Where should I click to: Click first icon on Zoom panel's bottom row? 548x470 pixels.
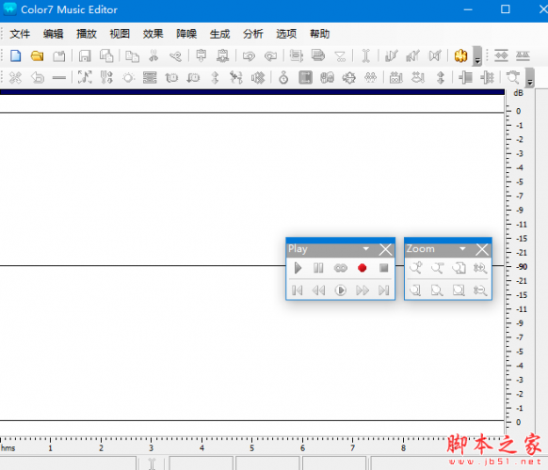click(415, 290)
